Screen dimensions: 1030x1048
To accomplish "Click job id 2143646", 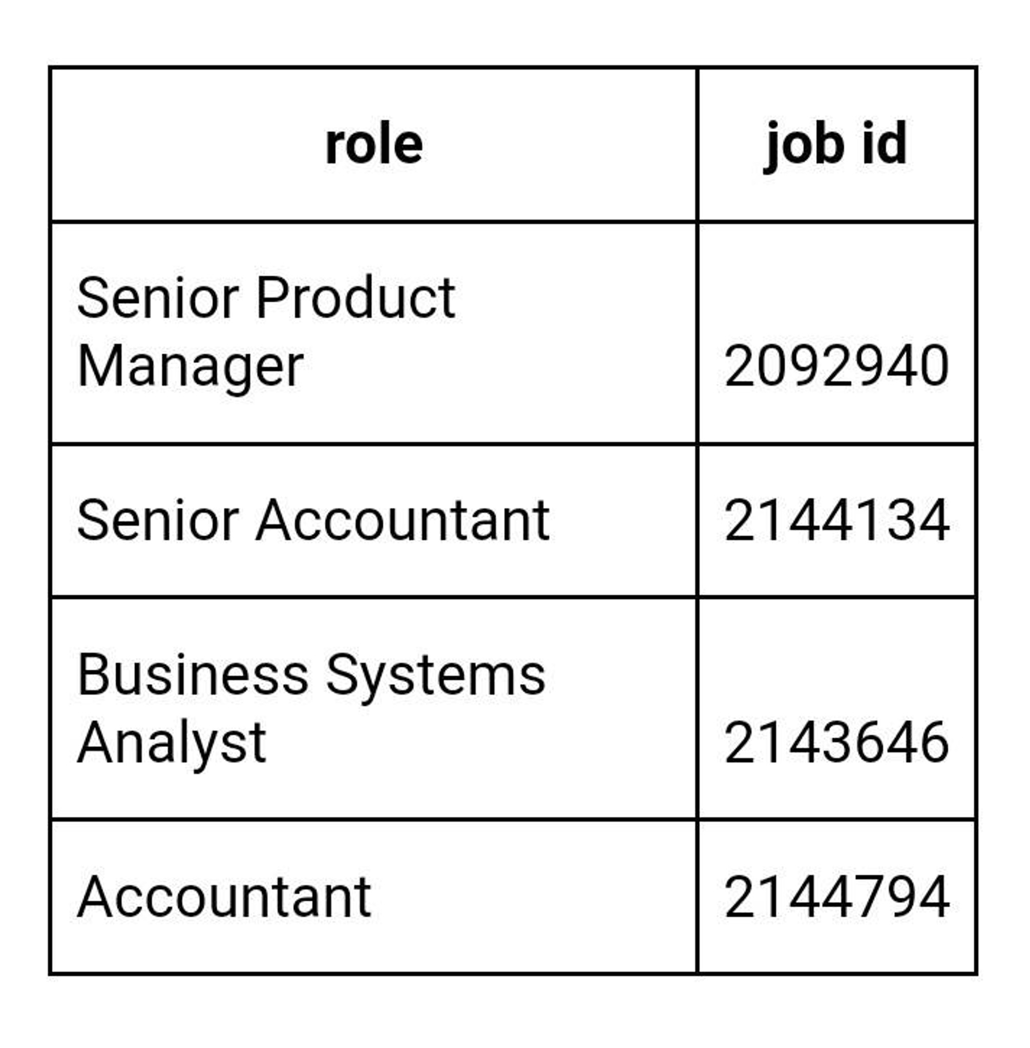I will click(836, 744).
